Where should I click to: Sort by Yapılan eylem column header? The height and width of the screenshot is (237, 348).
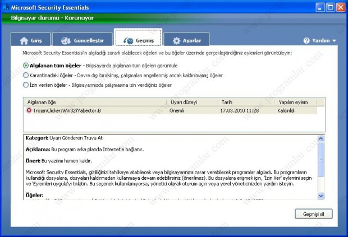295,102
